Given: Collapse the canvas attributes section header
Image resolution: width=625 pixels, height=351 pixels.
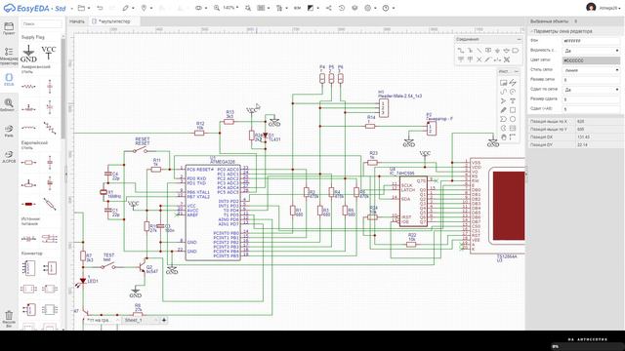Looking at the screenshot, I should 575,31.
